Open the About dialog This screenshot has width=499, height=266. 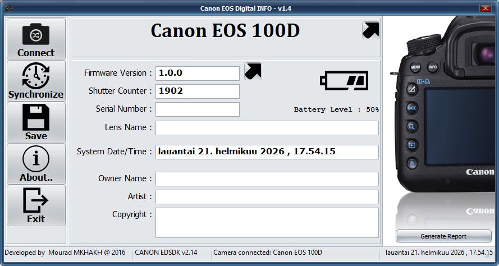pyautogui.click(x=36, y=164)
